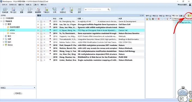
Task: Open the 工具(T) menu
Action: point(36,5)
